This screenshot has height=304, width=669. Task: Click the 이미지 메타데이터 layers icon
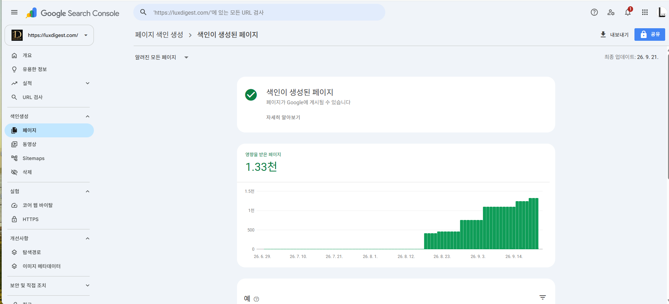pyautogui.click(x=14, y=266)
